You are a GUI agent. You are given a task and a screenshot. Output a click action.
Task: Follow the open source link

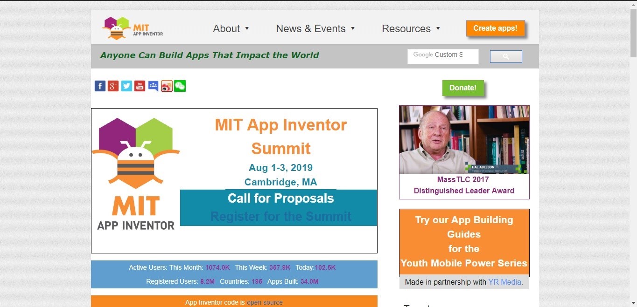click(x=265, y=302)
